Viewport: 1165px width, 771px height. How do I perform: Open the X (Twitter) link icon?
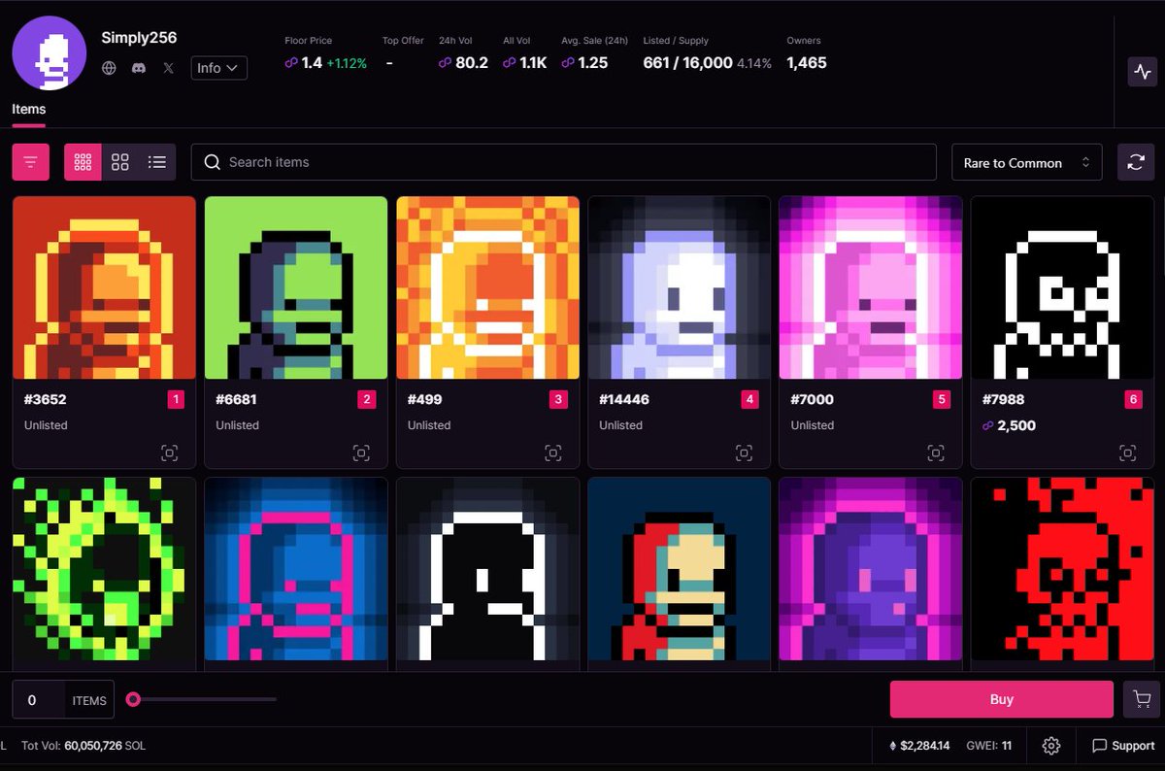point(169,68)
